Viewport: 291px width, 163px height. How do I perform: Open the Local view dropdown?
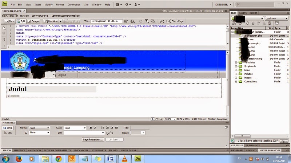(x=276, y=19)
